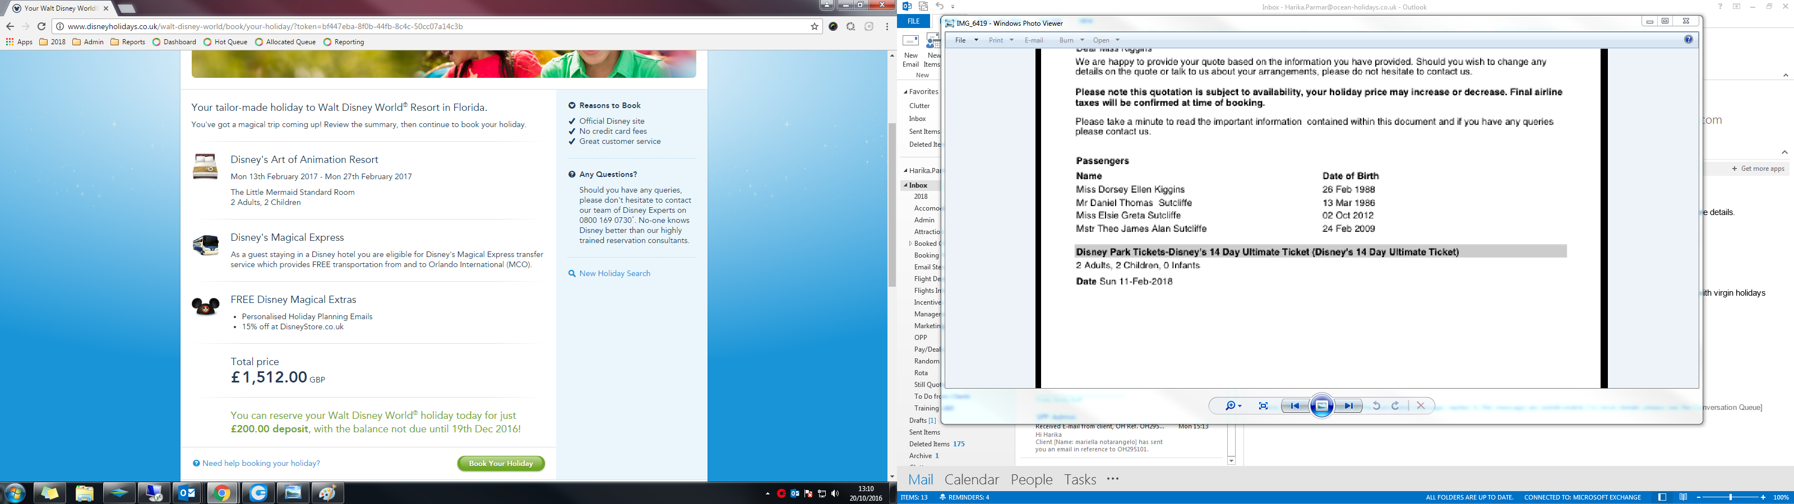Viewport: 1794px width, 504px height.
Task: Switch to Calendar in Outlook navigation
Action: [x=972, y=479]
